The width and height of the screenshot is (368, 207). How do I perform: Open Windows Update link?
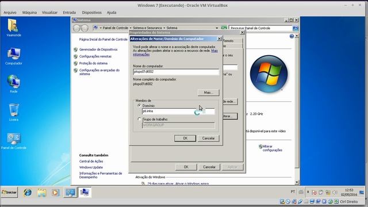[x=91, y=167]
